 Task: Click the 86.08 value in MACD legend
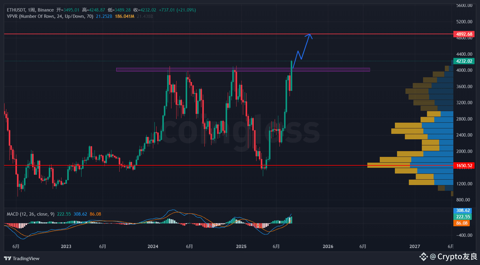(95, 214)
